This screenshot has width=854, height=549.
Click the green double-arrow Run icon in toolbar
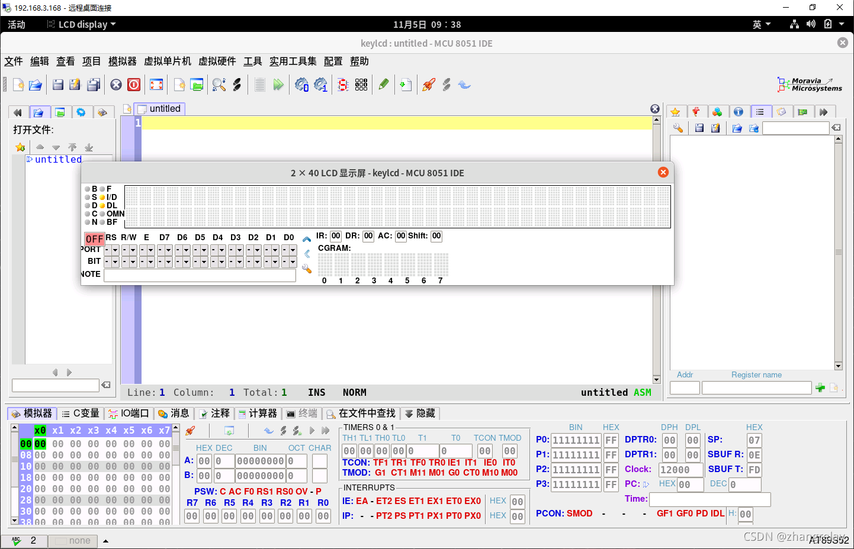(x=278, y=85)
